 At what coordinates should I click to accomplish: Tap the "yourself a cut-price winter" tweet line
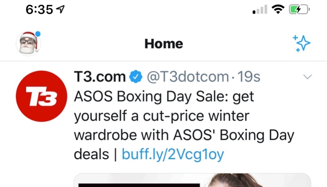pyautogui.click(x=161, y=116)
